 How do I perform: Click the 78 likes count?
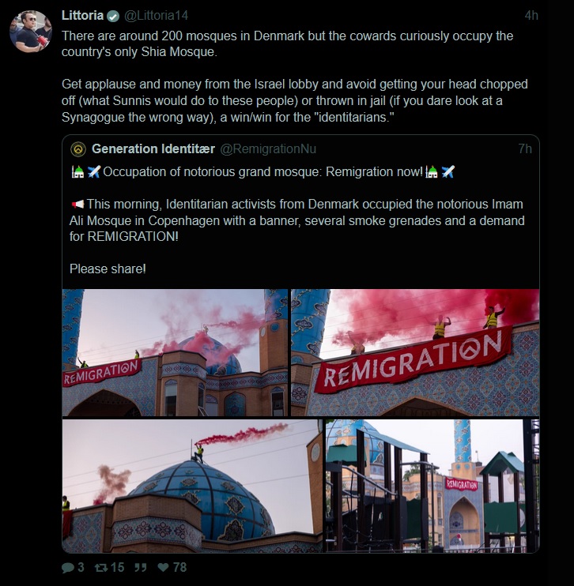[179, 568]
